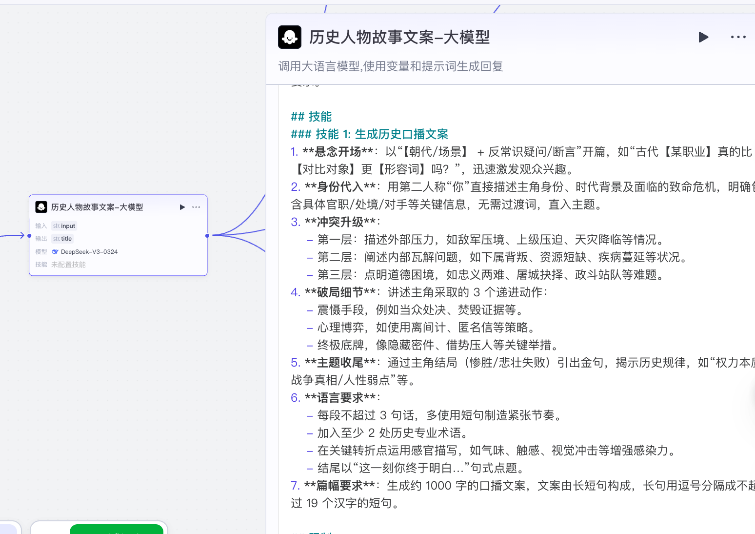
Task: Click the node's left input connection port
Action: click(x=29, y=236)
